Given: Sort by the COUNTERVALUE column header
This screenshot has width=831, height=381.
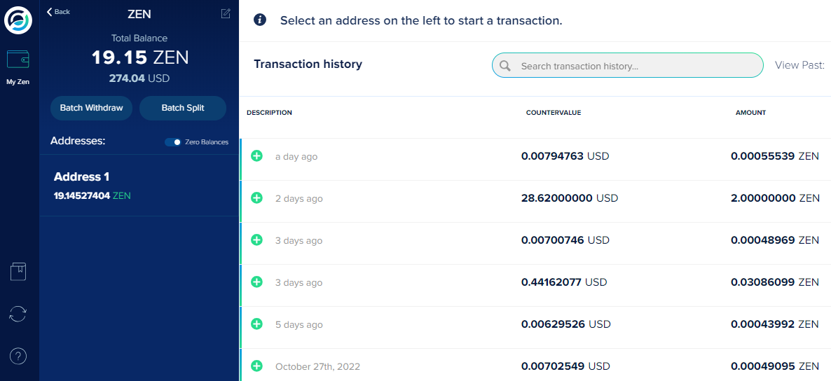Looking at the screenshot, I should (x=554, y=113).
